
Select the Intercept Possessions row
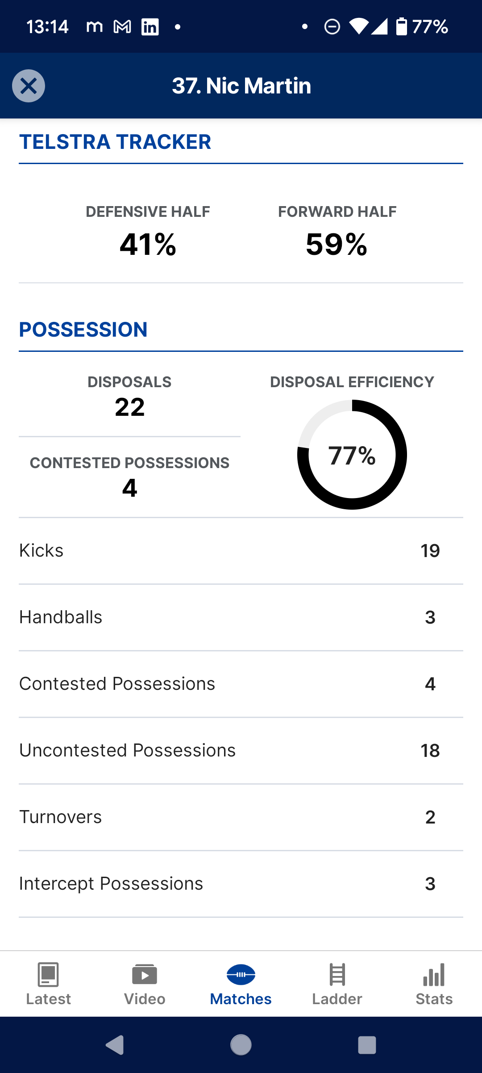click(241, 884)
